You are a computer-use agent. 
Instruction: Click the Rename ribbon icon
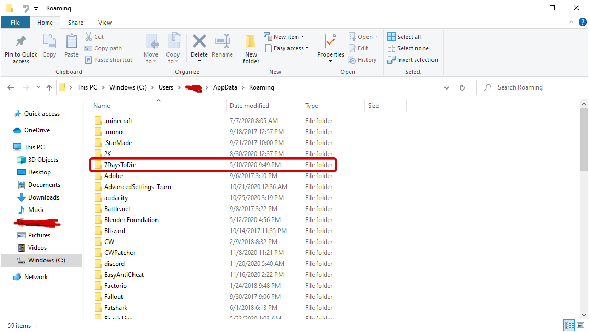(223, 42)
